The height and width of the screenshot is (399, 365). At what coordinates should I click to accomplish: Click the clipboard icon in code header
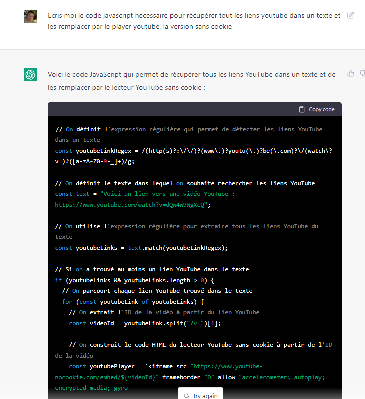[301, 109]
